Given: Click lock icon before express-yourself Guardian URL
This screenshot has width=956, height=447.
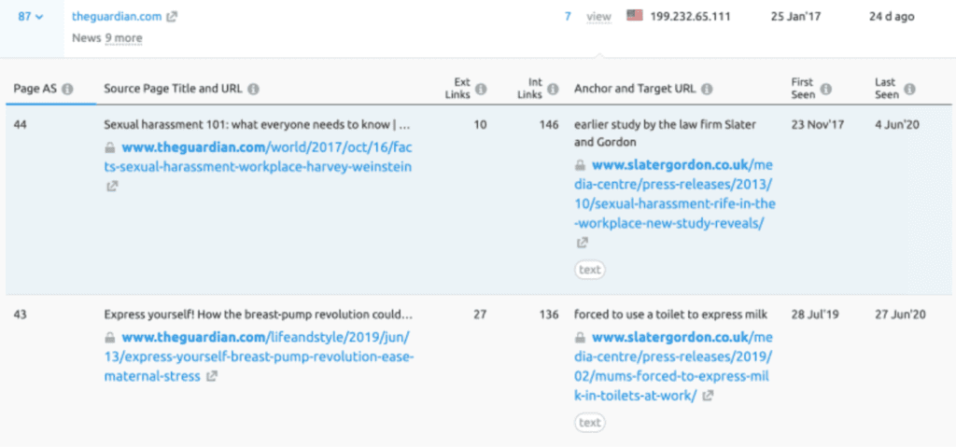Looking at the screenshot, I should tap(110, 337).
